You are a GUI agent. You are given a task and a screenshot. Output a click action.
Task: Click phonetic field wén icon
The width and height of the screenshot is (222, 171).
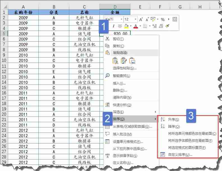click(107, 156)
